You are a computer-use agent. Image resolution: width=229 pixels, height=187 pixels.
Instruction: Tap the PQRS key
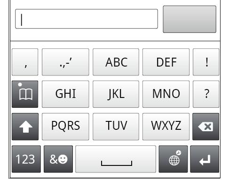pos(65,127)
